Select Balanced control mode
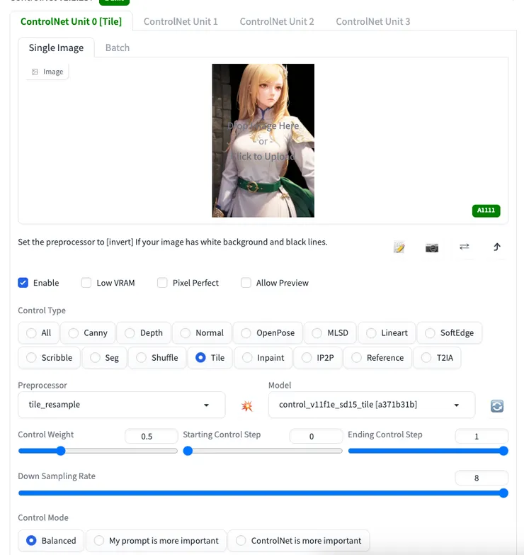Screen dimensions: 524x555 pos(51,541)
